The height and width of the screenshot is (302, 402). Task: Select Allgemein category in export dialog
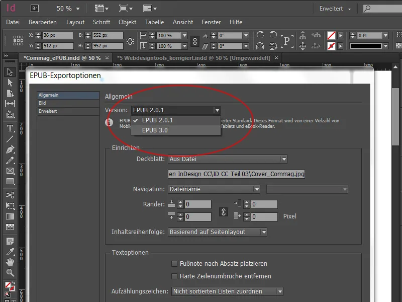point(68,95)
